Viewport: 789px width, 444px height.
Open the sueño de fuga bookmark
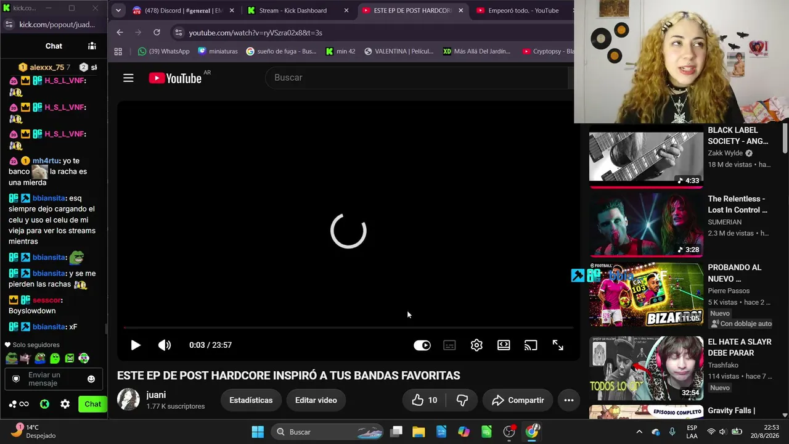click(281, 52)
